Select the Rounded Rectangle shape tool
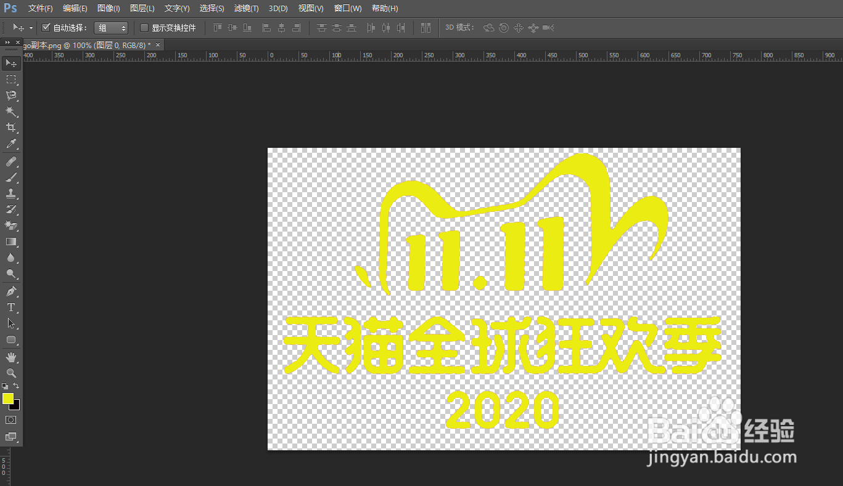Viewport: 843px width, 486px height. coord(11,339)
